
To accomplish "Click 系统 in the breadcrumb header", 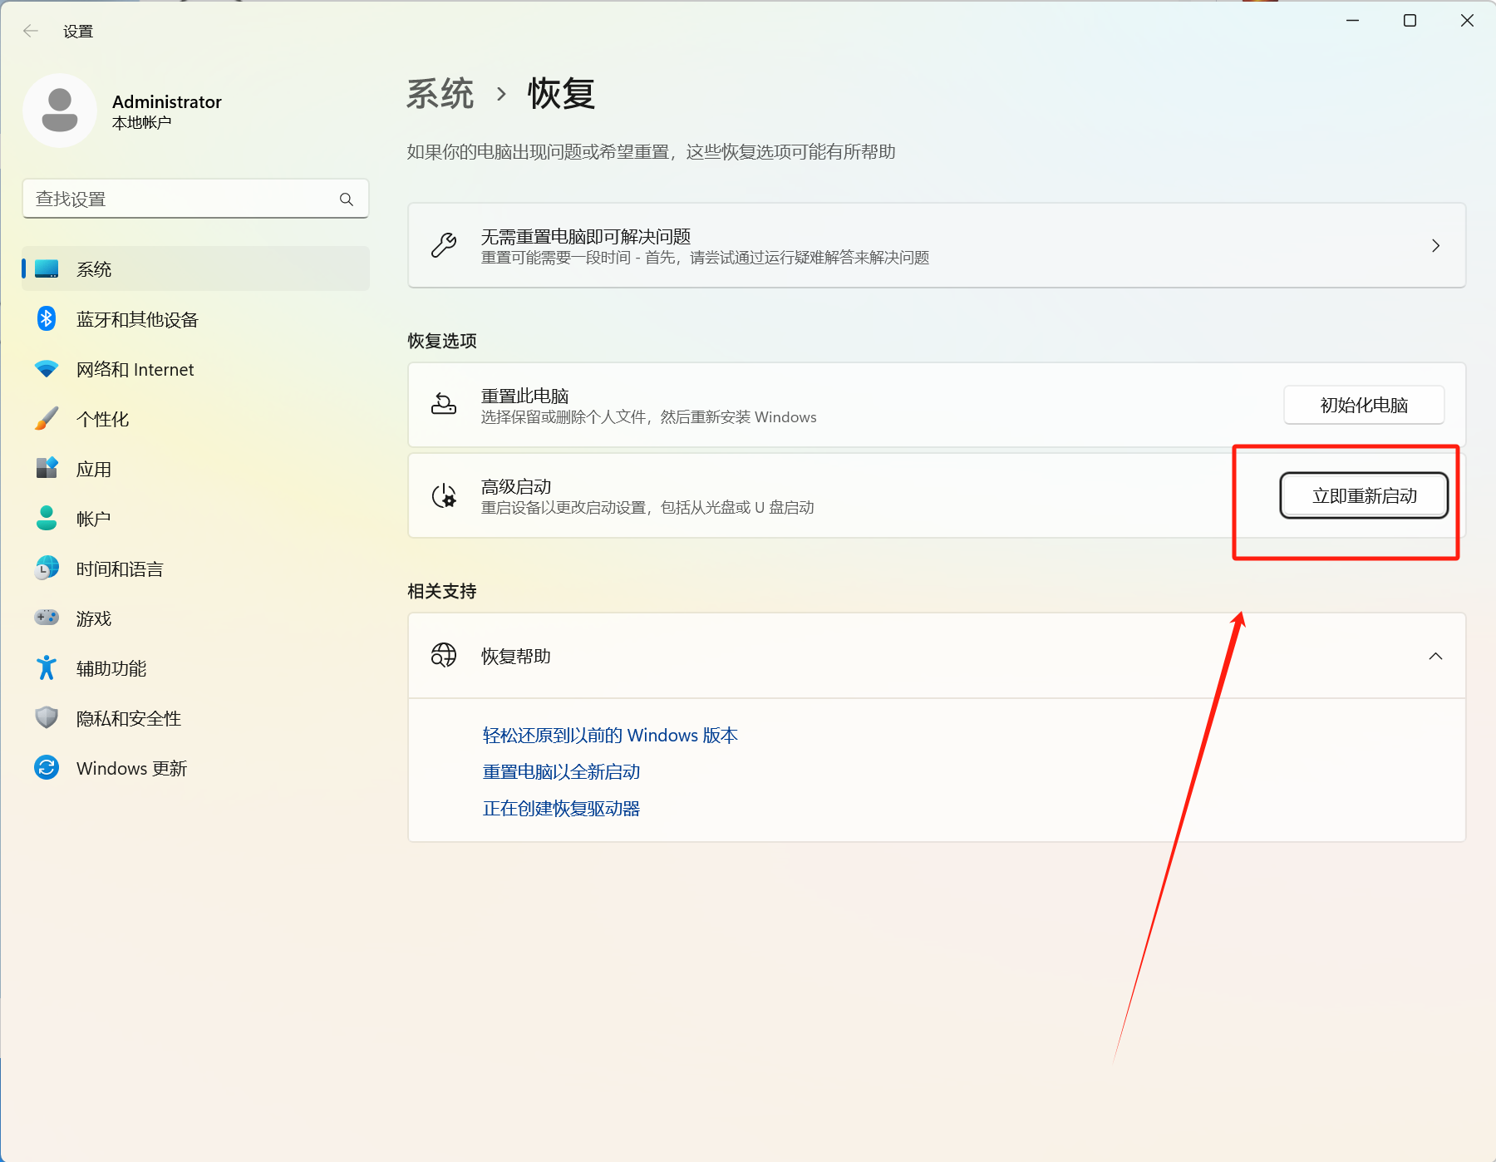I will tap(440, 93).
